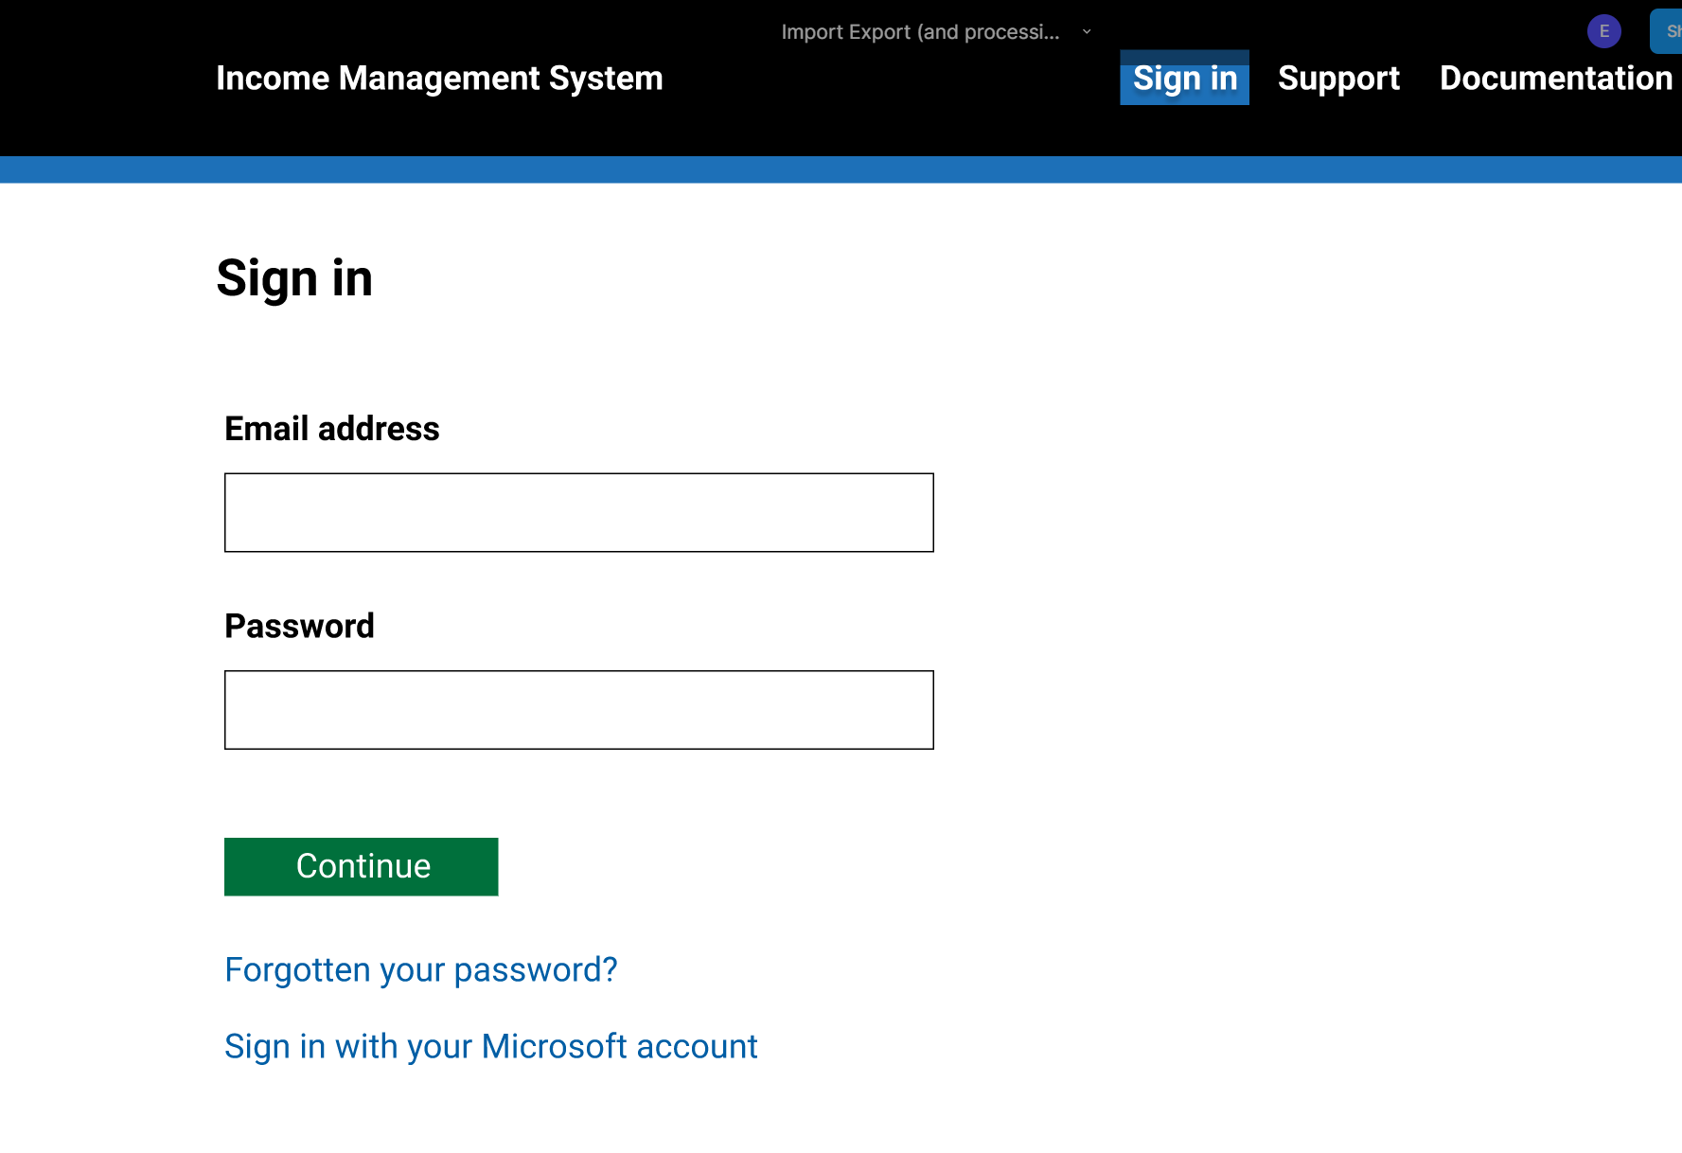Choose Sign in with your Microsoft account
This screenshot has height=1153, width=1682.
pyautogui.click(x=490, y=1046)
